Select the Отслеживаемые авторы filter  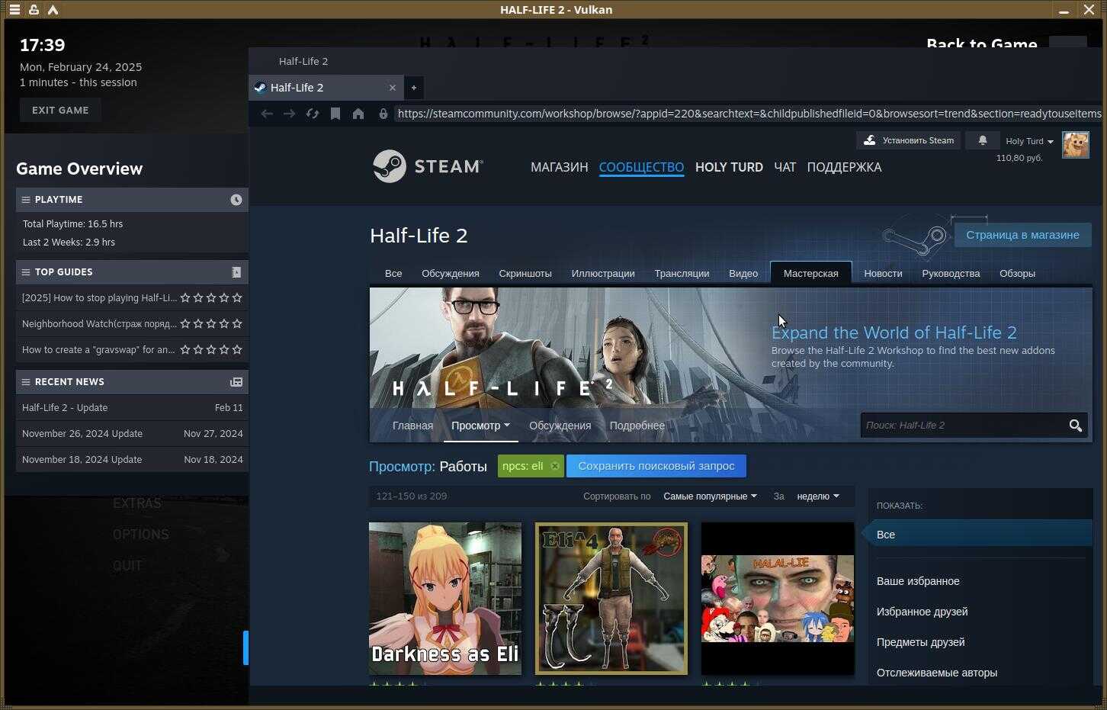click(x=937, y=673)
